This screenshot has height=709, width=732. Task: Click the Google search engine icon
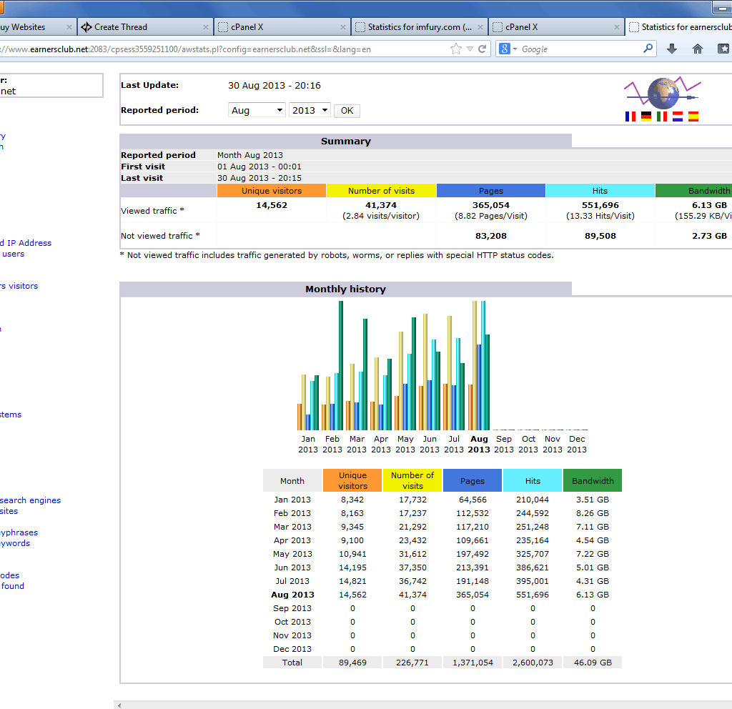504,49
